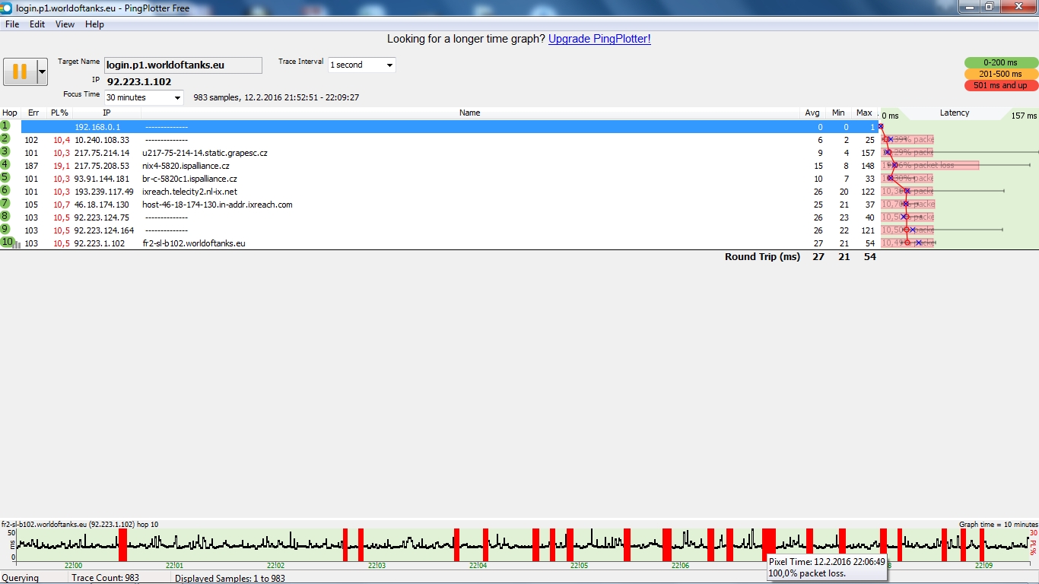The image size is (1039, 584).
Task: Open the Help menu
Action: pos(94,24)
